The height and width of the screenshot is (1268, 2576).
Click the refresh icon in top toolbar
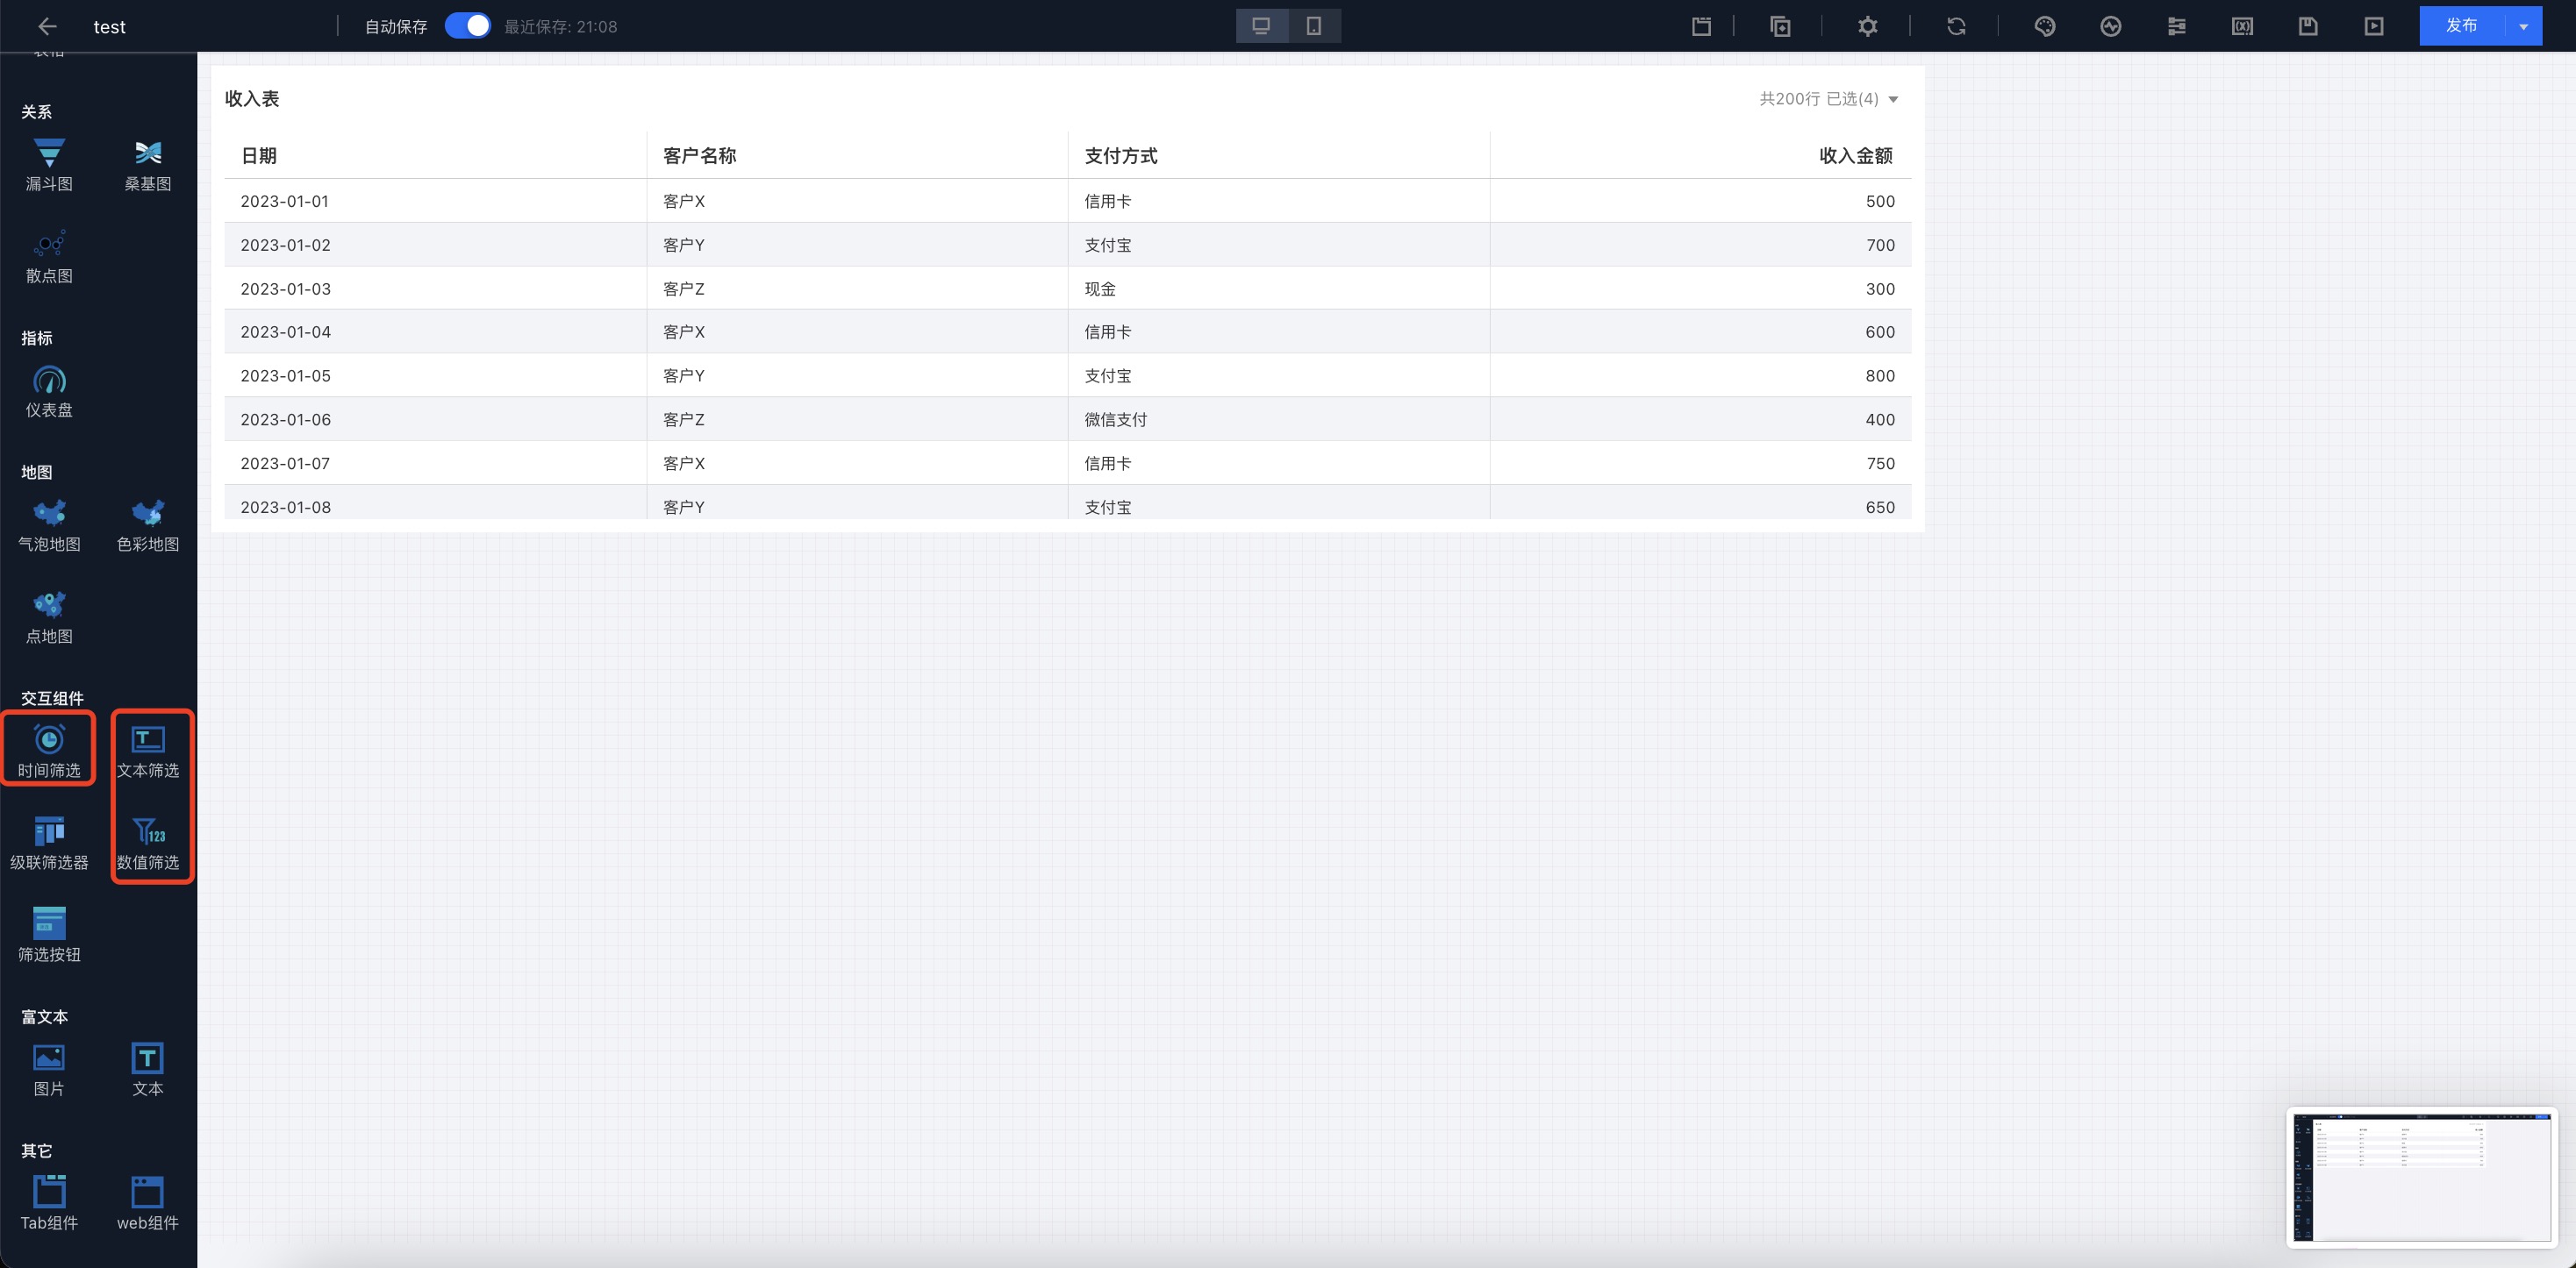pyautogui.click(x=1956, y=27)
